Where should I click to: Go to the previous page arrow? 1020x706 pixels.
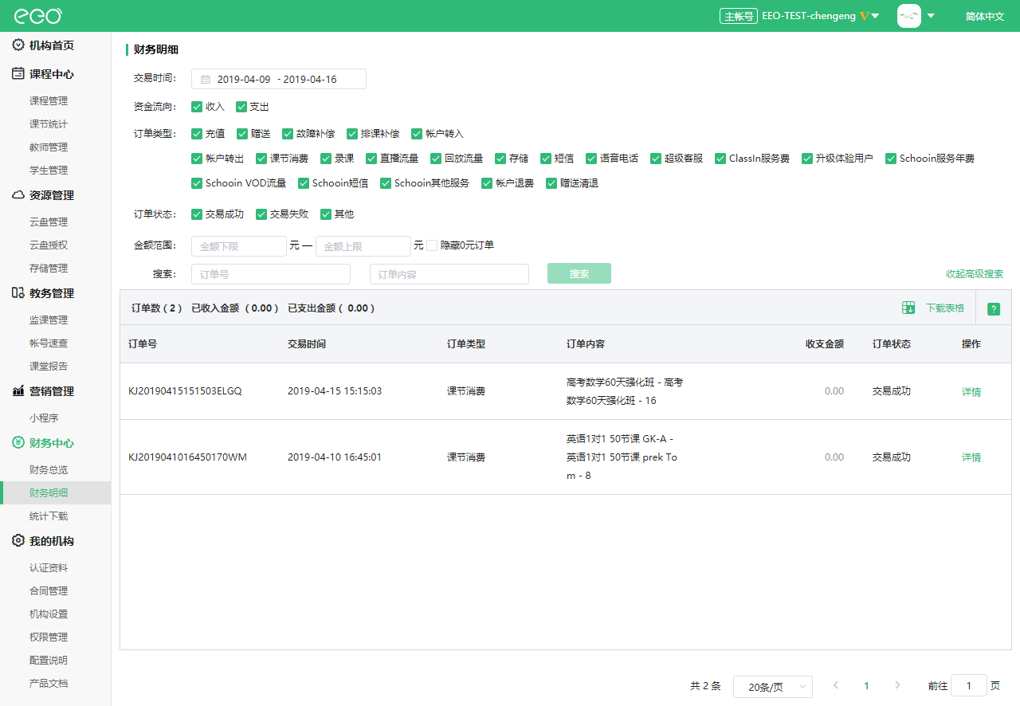click(x=836, y=685)
